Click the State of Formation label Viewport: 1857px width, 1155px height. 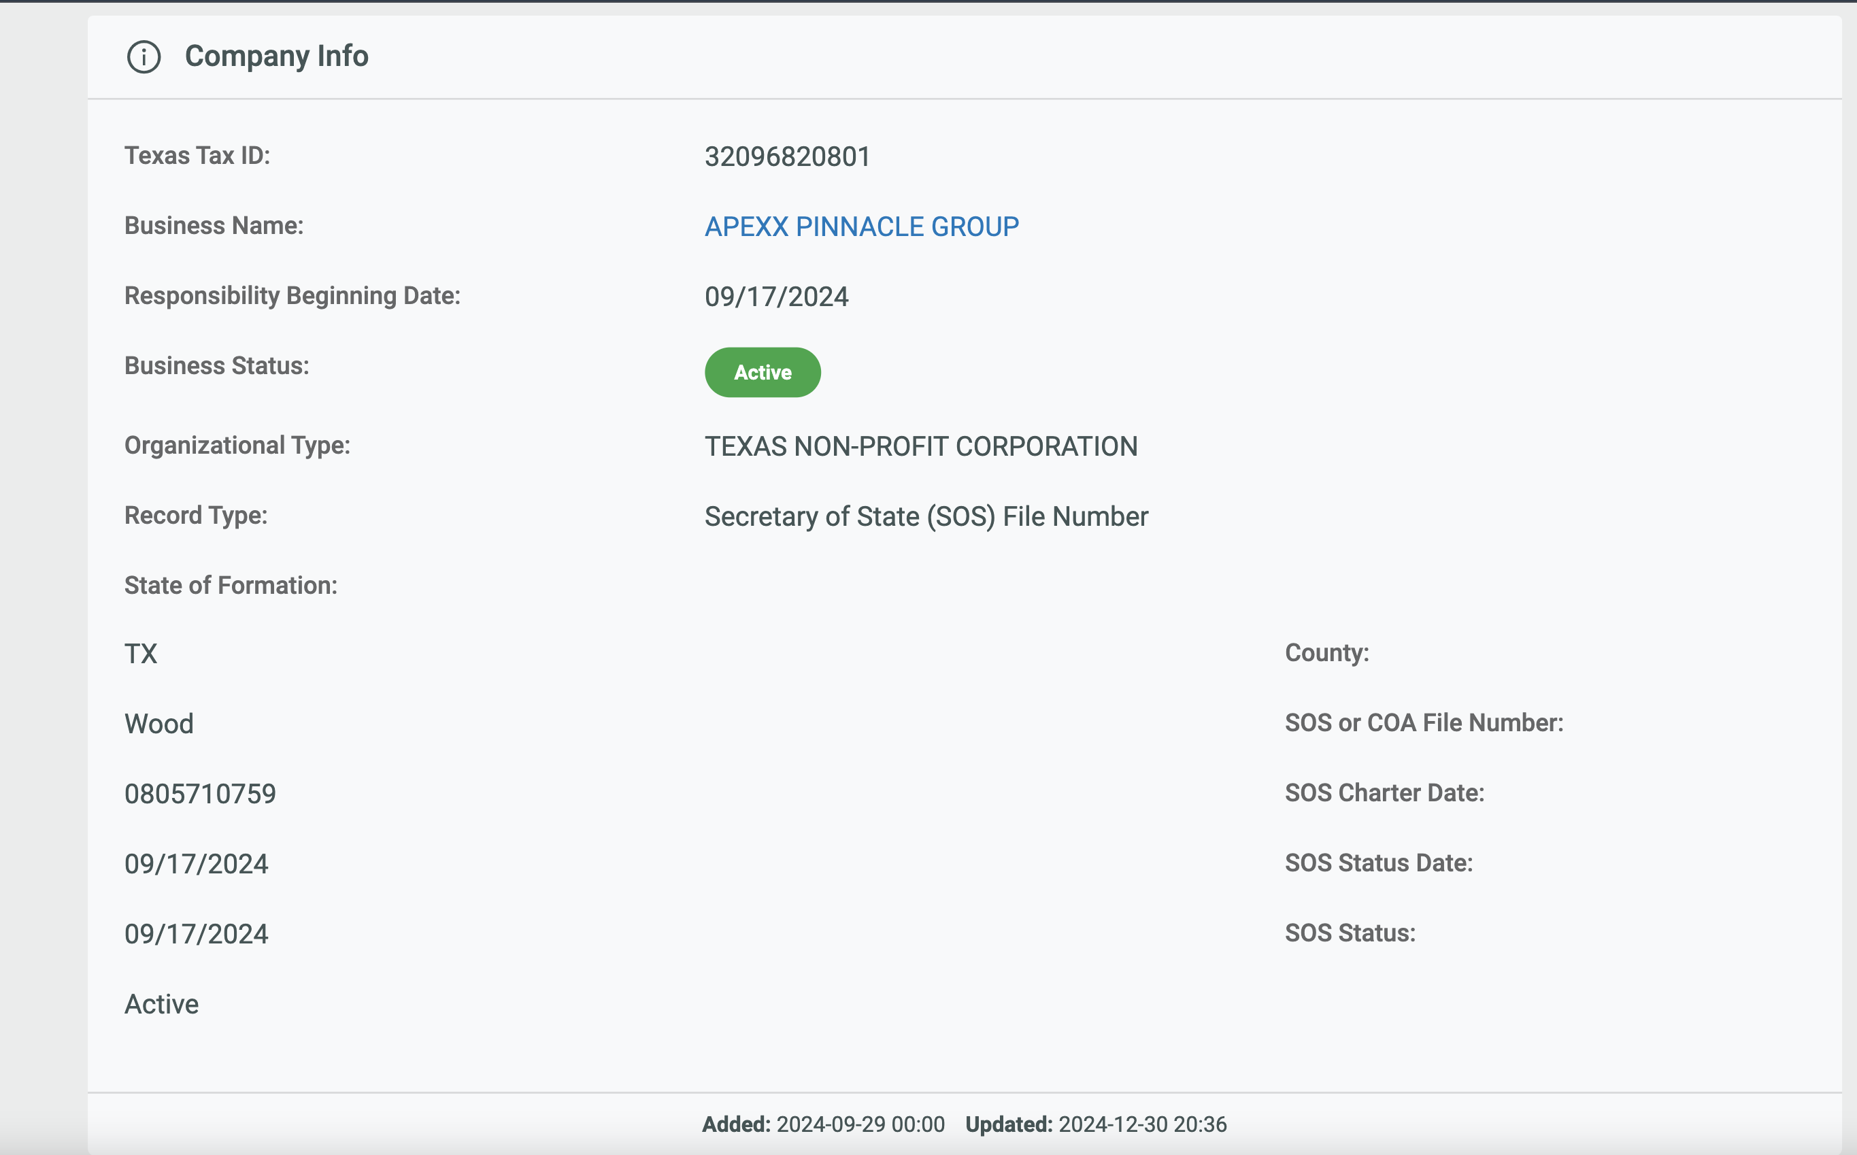(x=231, y=586)
